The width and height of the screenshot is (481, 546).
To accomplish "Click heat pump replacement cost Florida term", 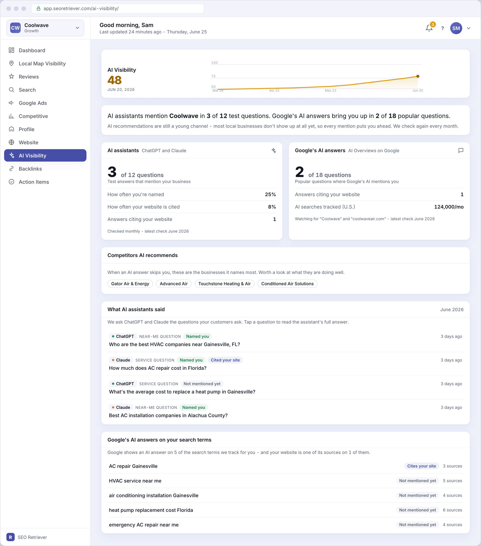I will tap(151, 510).
